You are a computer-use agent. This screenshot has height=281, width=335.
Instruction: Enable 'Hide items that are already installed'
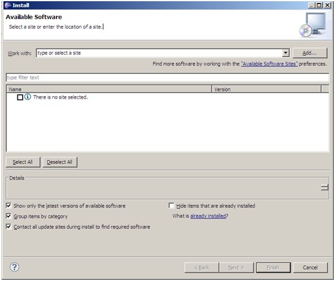pos(171,205)
